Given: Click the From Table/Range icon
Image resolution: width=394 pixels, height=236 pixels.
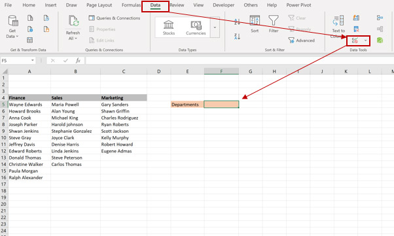Looking at the screenshot, I should pyautogui.click(x=30, y=40).
